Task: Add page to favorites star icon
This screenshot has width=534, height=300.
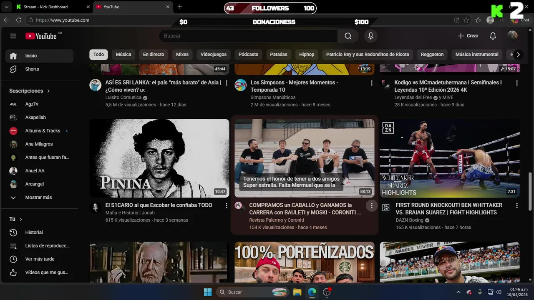Action: 466,20
